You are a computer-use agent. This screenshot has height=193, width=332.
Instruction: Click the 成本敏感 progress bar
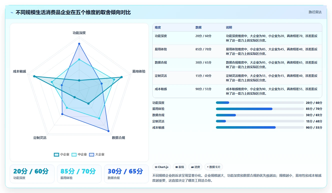pyautogui.click(x=260, y=127)
